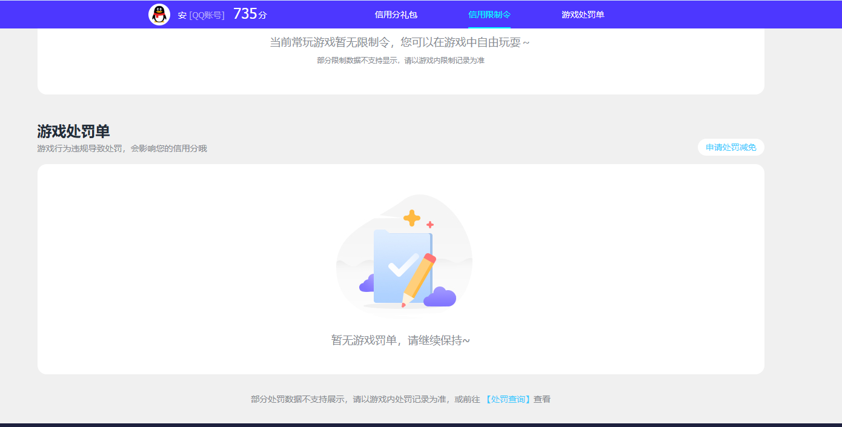Image resolution: width=842 pixels, height=427 pixels.
Task: Click the 游戏处罚单 section heading
Action: (x=73, y=131)
